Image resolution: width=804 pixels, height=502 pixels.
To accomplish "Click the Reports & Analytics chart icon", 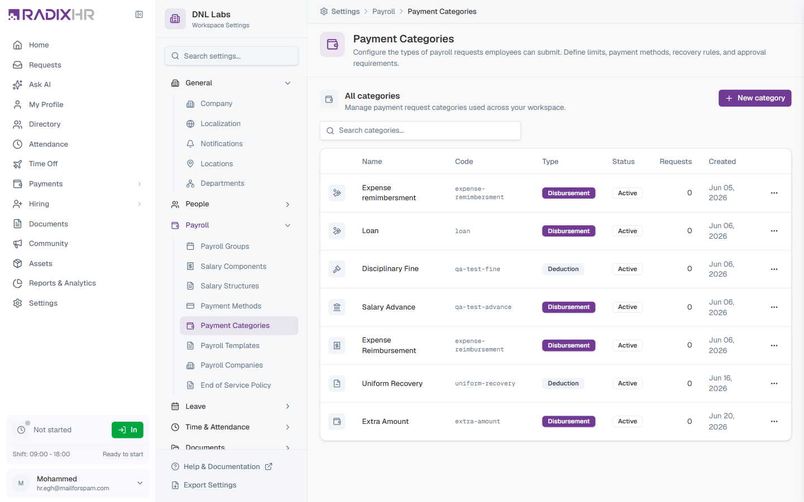I will point(18,283).
